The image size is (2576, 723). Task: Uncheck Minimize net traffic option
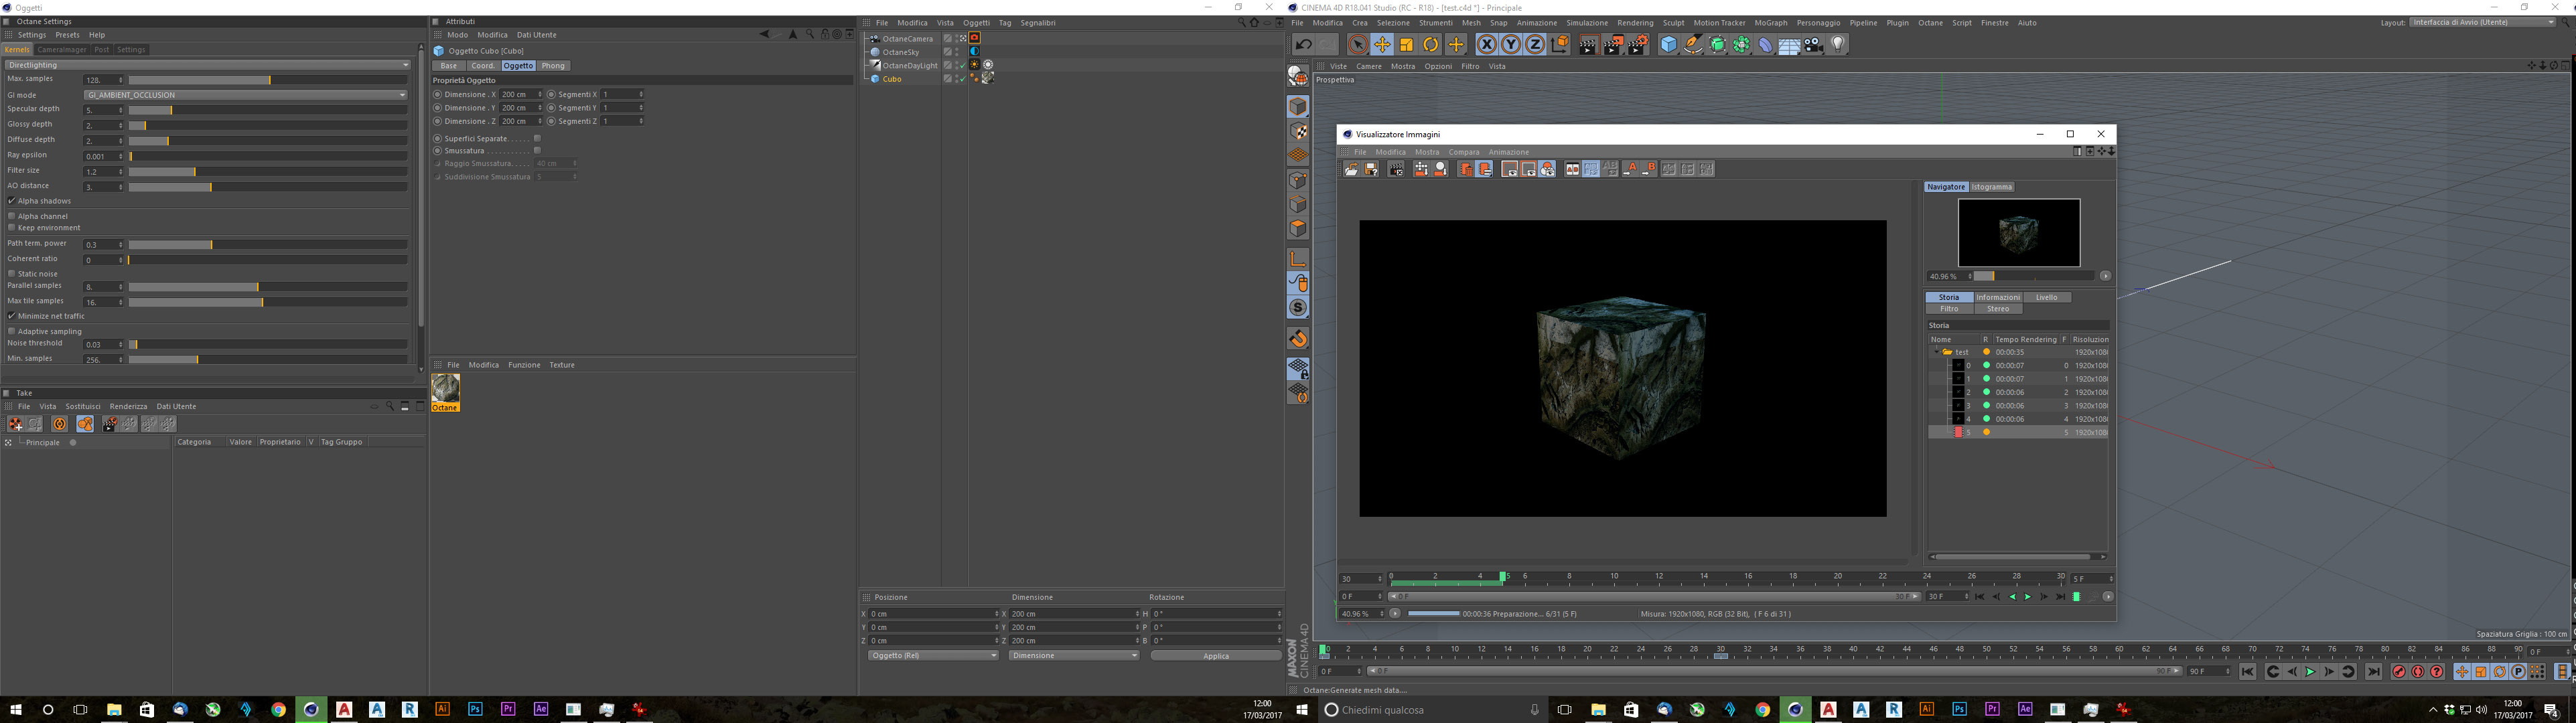12,316
